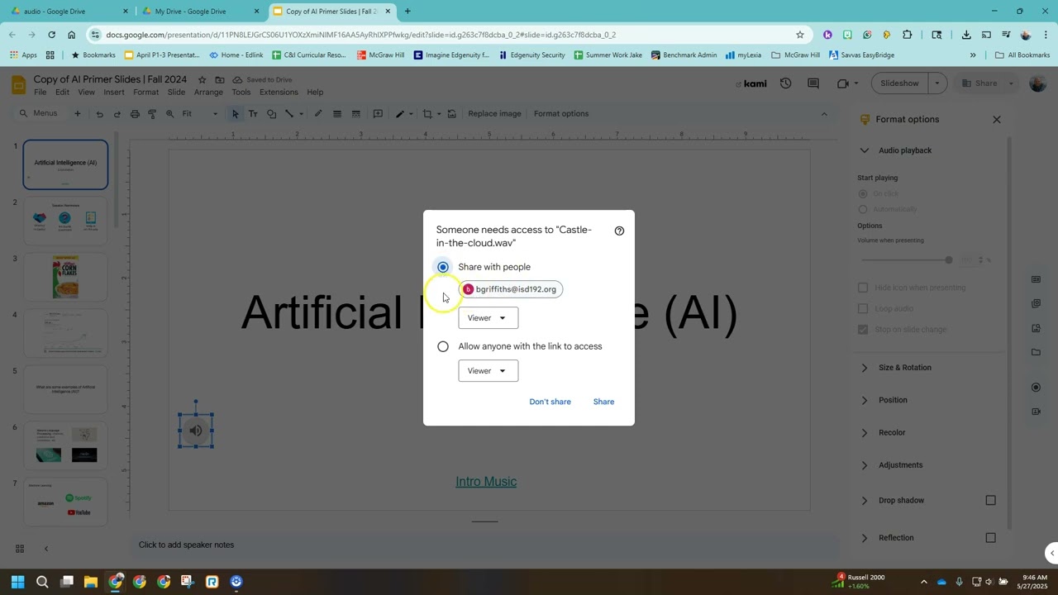This screenshot has height=595, width=1058.
Task: Select the 'Share with people' radio button
Action: pyautogui.click(x=443, y=267)
